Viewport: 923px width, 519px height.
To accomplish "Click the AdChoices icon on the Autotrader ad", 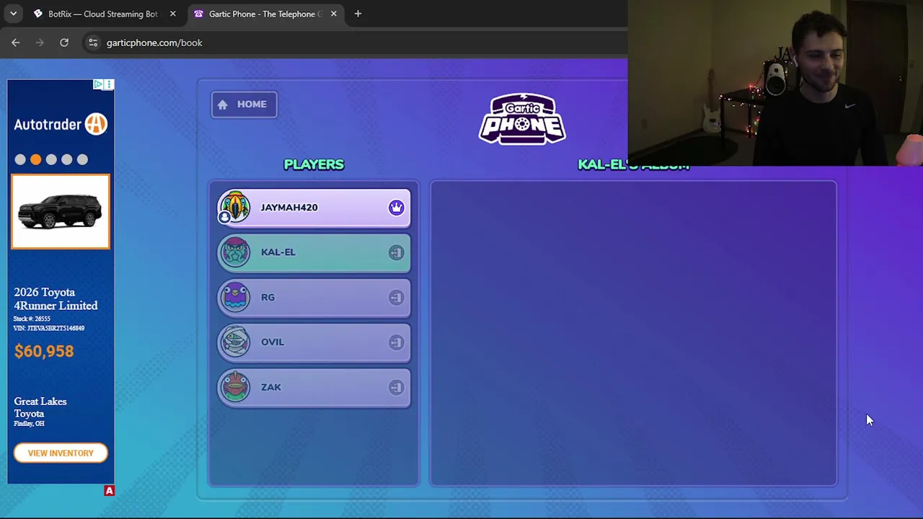I will click(x=98, y=84).
